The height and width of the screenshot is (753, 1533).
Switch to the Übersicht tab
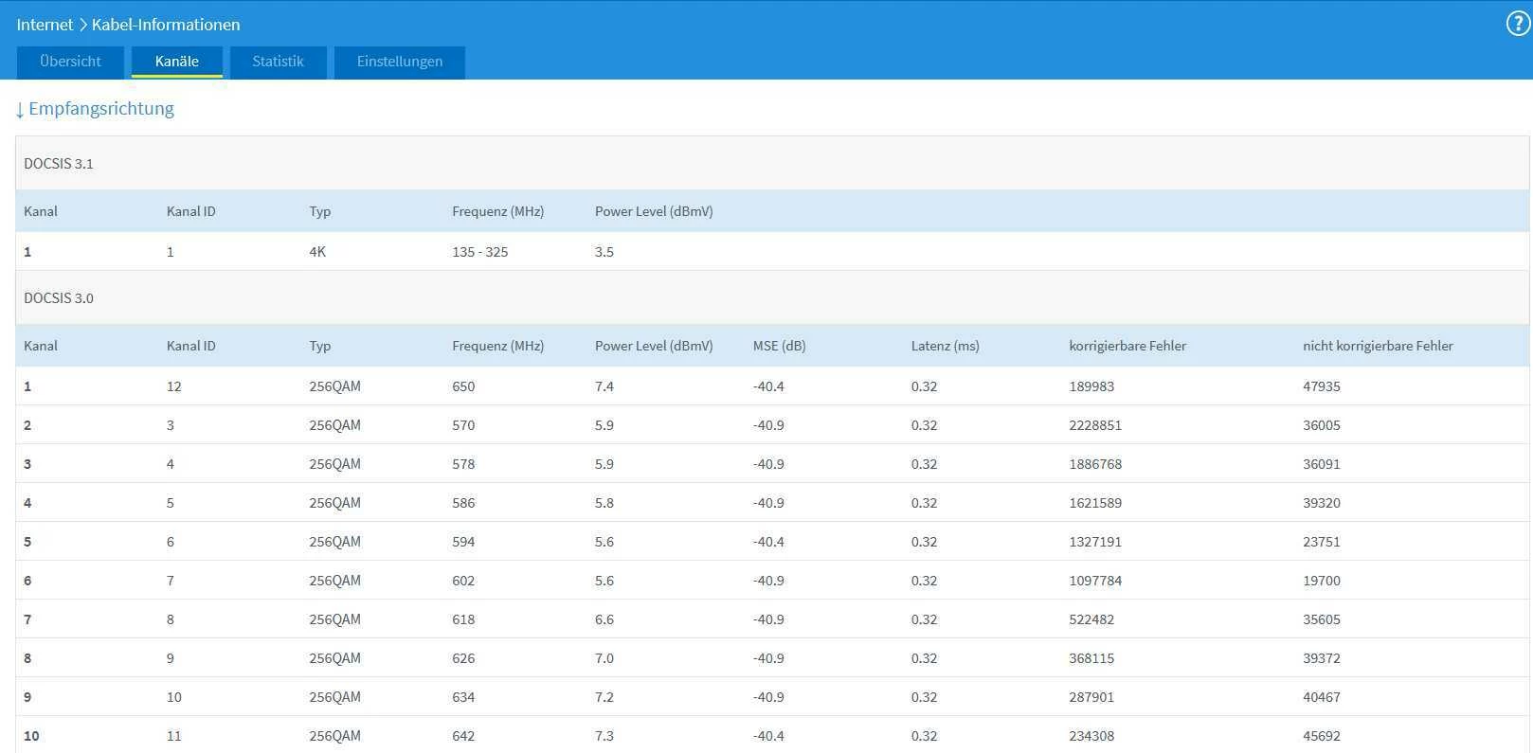[x=70, y=62]
